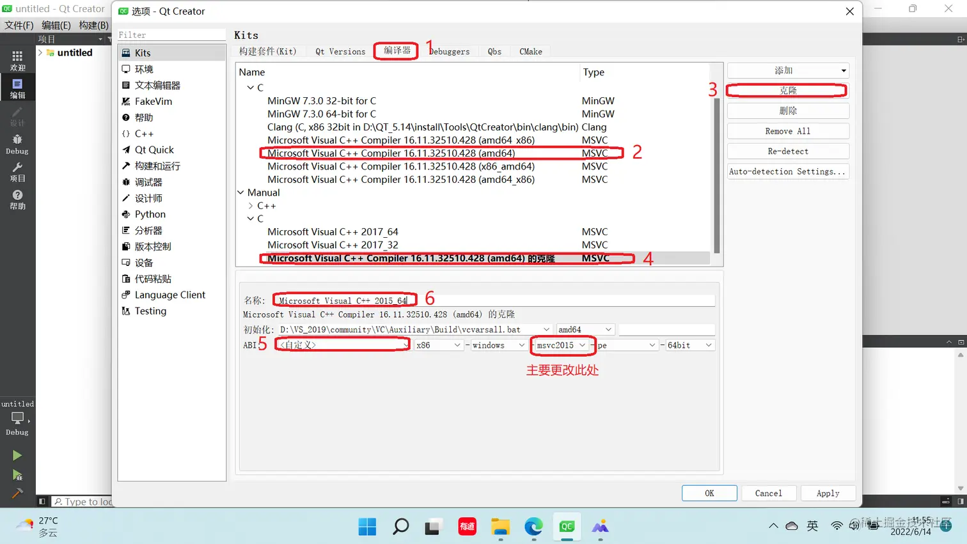Open the 帮助 category in the options list

click(172, 118)
